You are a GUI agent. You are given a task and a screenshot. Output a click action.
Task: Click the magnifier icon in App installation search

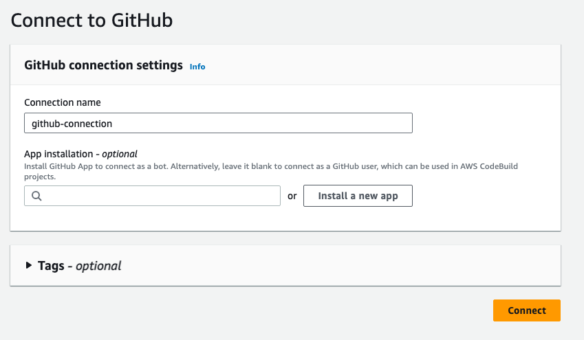(x=36, y=196)
